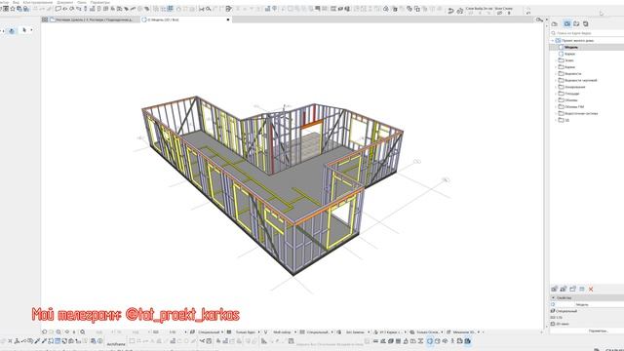
Task: Click the Fit in Window magnifier icon
Action: pos(82,331)
